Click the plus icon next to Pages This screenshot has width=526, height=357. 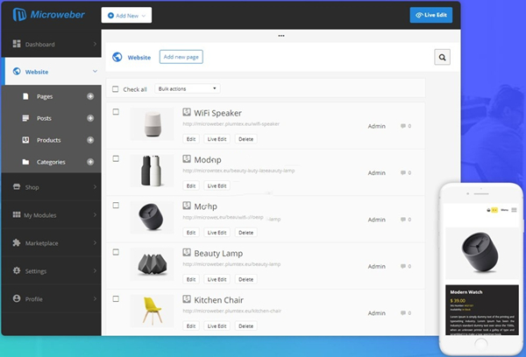(90, 96)
